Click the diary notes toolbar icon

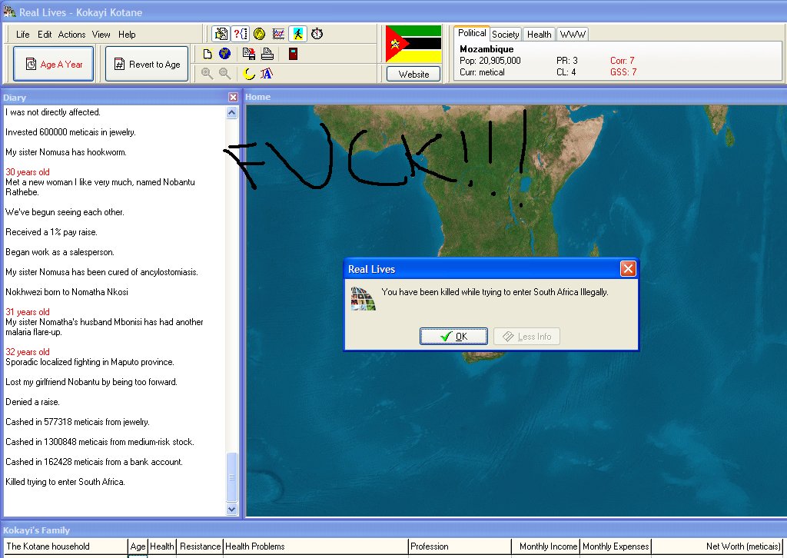coord(221,34)
